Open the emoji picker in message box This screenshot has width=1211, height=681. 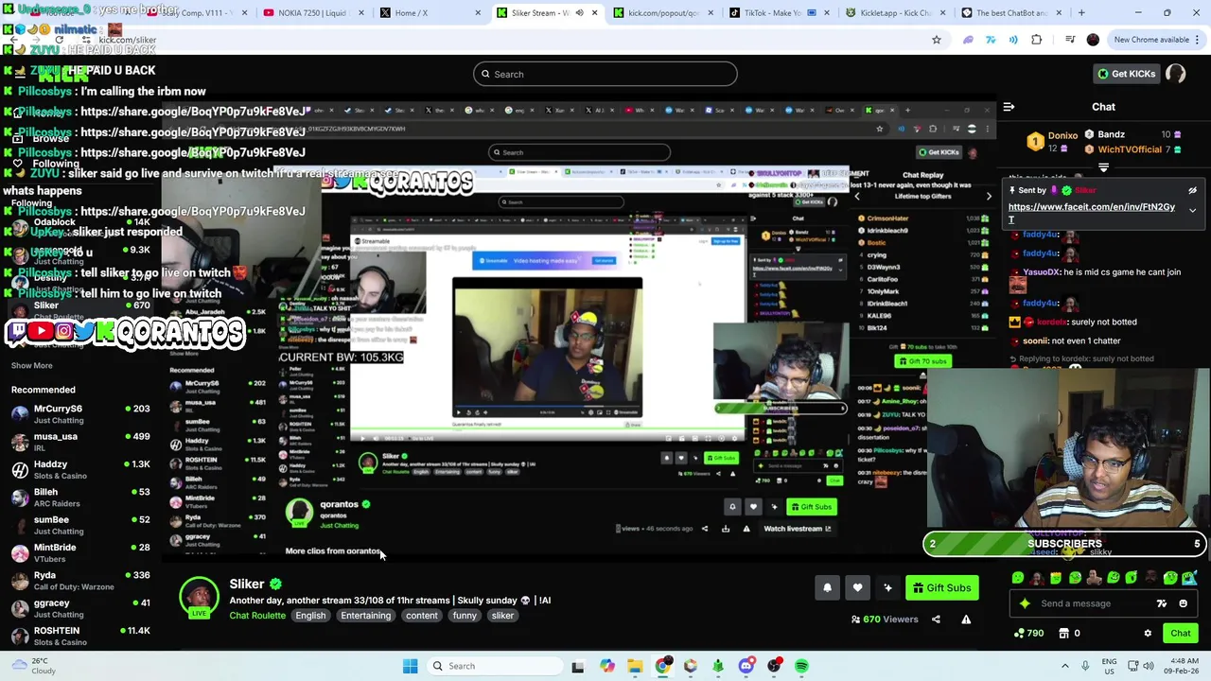click(1183, 603)
